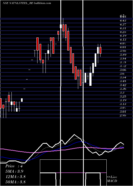Click the 4.13 price axis label
The image size is (133, 186).
(123, 40)
